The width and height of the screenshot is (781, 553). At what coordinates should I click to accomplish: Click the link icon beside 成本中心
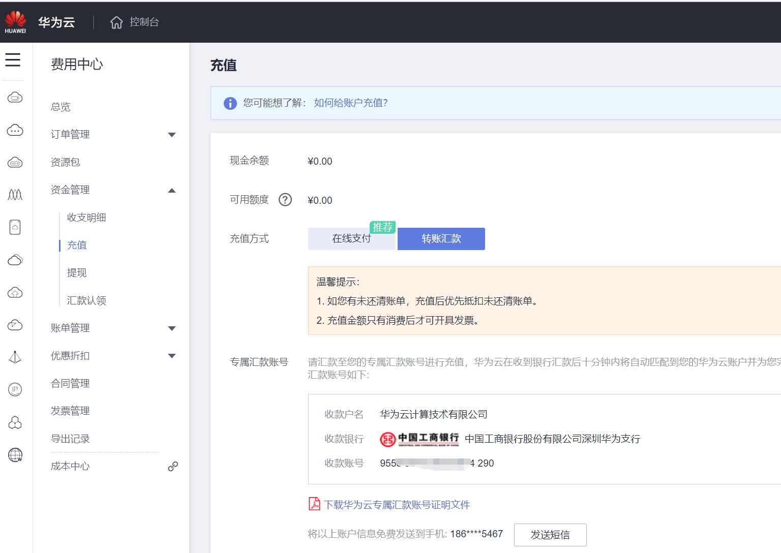pyautogui.click(x=173, y=466)
